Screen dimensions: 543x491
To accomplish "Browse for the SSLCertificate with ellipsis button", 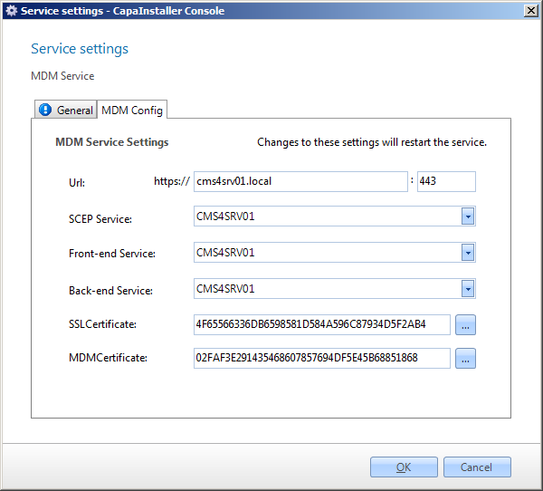I will [465, 325].
